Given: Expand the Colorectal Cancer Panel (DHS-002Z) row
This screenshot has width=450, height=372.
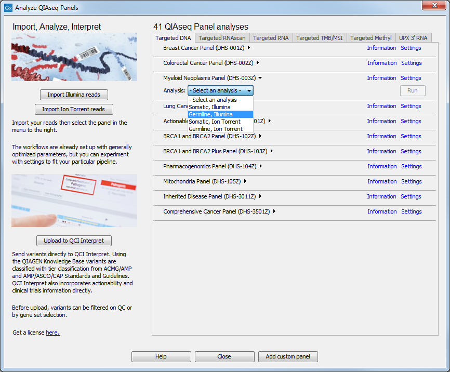Looking at the screenshot, I should (258, 62).
